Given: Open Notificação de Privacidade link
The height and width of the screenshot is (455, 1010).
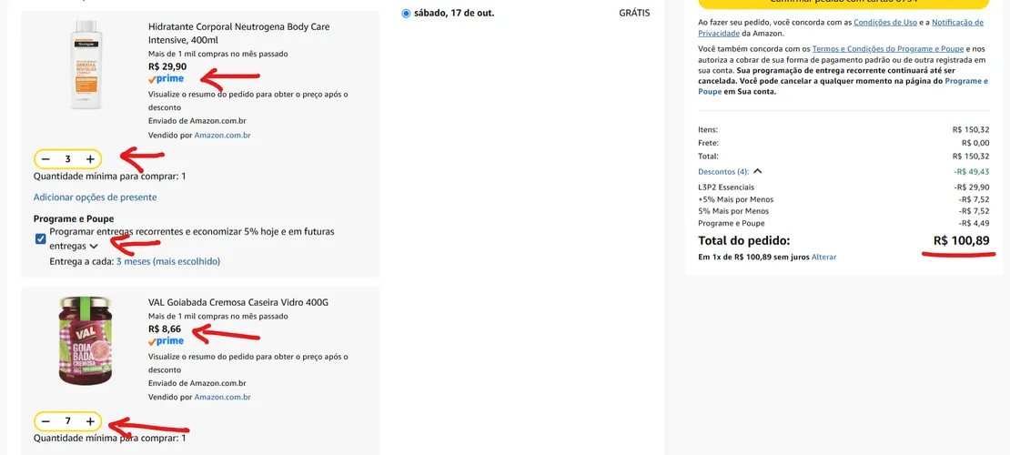Looking at the screenshot, I should 841,27.
